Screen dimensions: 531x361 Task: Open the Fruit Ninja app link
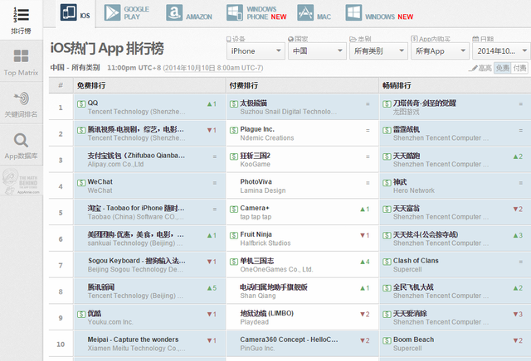coord(256,234)
